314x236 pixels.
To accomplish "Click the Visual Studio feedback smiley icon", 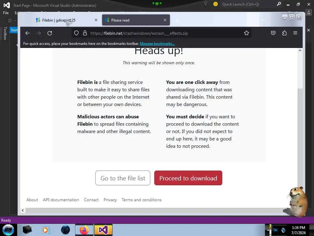I will click(x=216, y=4).
